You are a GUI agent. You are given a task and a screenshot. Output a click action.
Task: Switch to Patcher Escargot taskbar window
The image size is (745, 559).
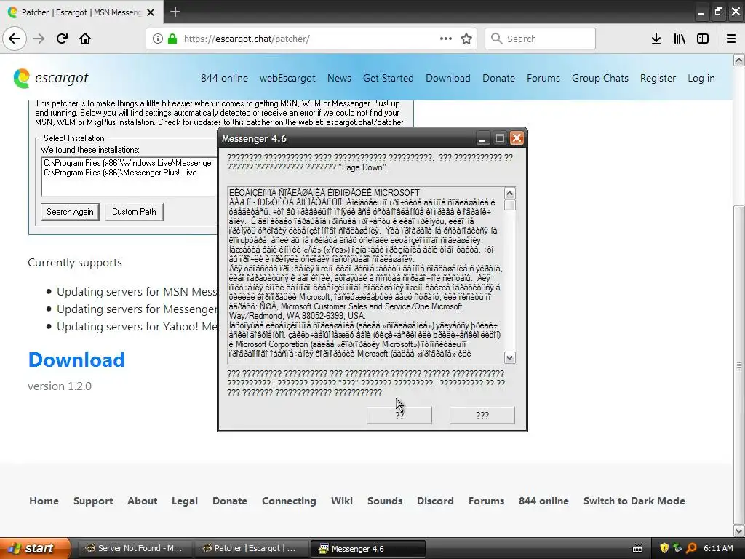[x=250, y=549]
